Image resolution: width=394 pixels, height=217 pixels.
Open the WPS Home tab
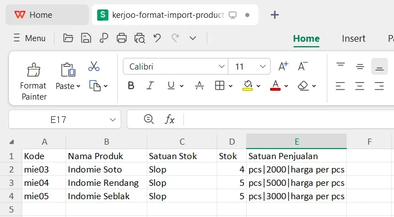click(x=47, y=15)
